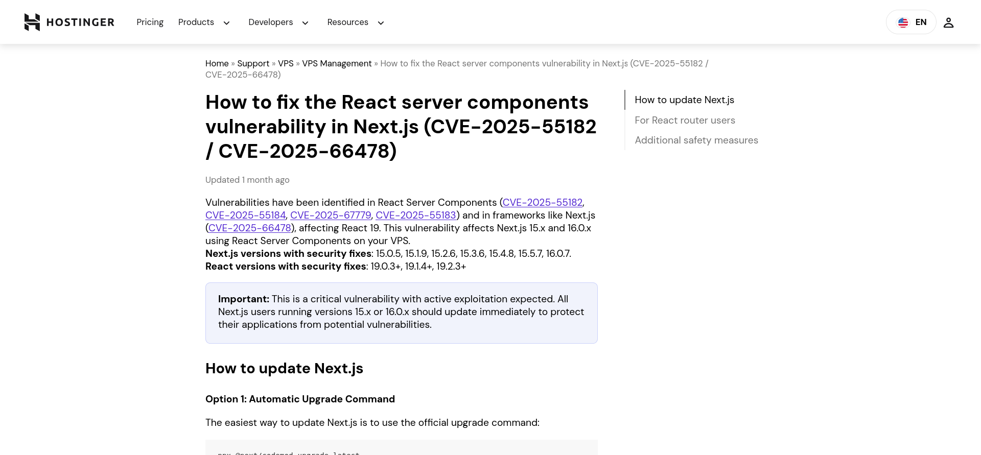Click 'Next.js versions with security fixes' text

click(289, 253)
